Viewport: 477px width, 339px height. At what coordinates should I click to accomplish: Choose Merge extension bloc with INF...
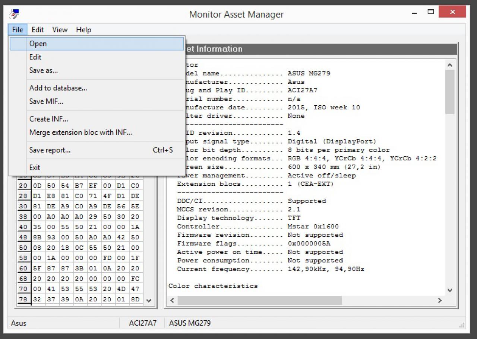click(97, 132)
